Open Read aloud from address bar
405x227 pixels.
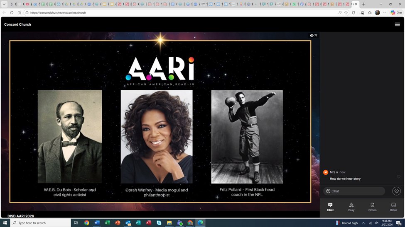coord(340,12)
